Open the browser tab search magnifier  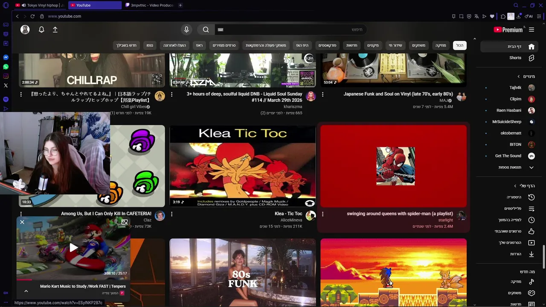point(516,6)
